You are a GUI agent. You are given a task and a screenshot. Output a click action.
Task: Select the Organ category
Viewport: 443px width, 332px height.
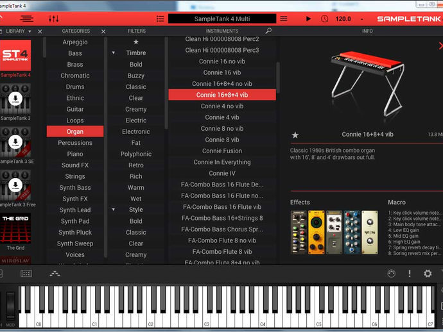(x=75, y=131)
